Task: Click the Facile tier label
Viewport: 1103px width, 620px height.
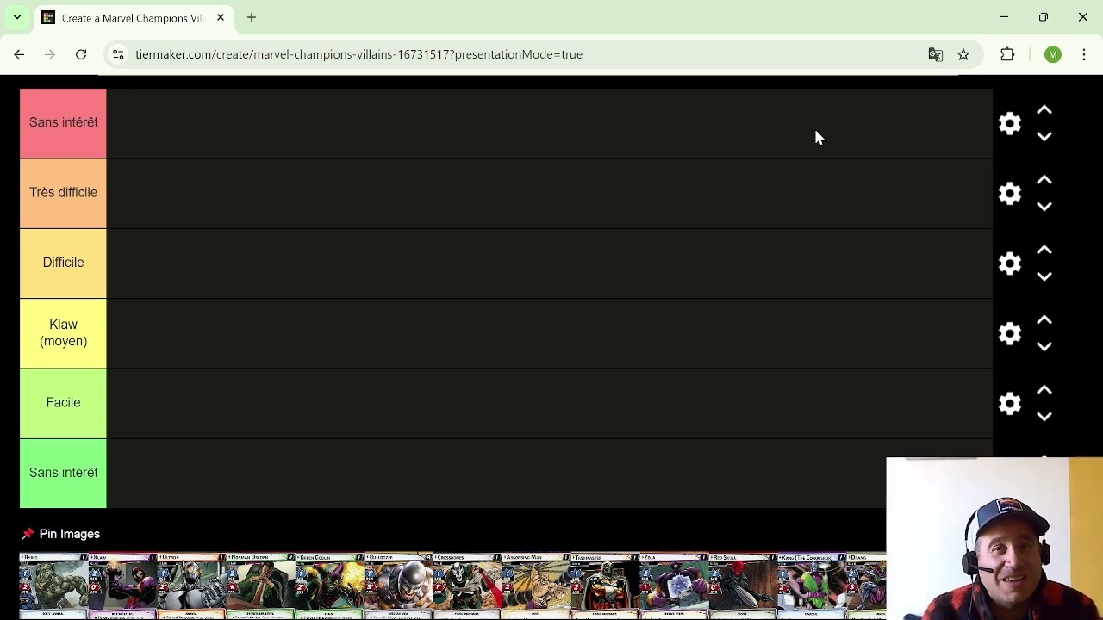Action: coord(63,403)
